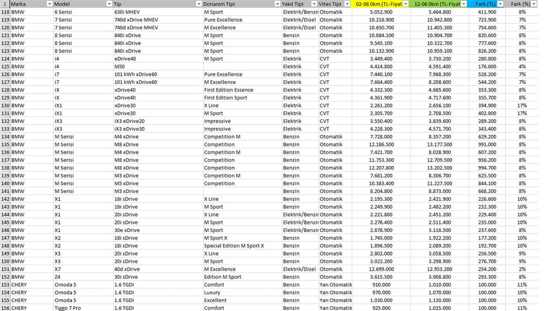Select the Tiggo 7 Pro model cell
This screenshot has height=311, width=554.
coord(83,308)
